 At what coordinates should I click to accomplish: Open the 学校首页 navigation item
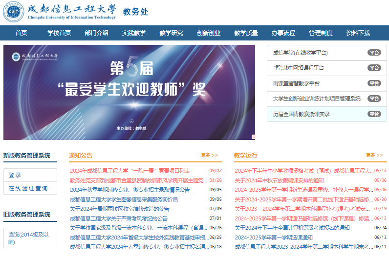pos(59,33)
